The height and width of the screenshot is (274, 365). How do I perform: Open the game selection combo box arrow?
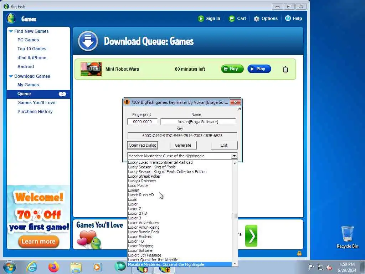pyautogui.click(x=234, y=156)
